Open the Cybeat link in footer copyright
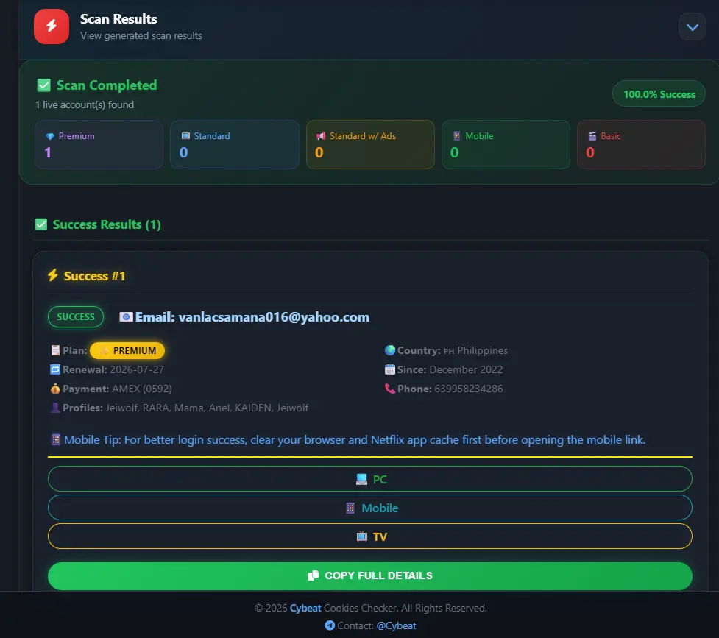 [305, 608]
